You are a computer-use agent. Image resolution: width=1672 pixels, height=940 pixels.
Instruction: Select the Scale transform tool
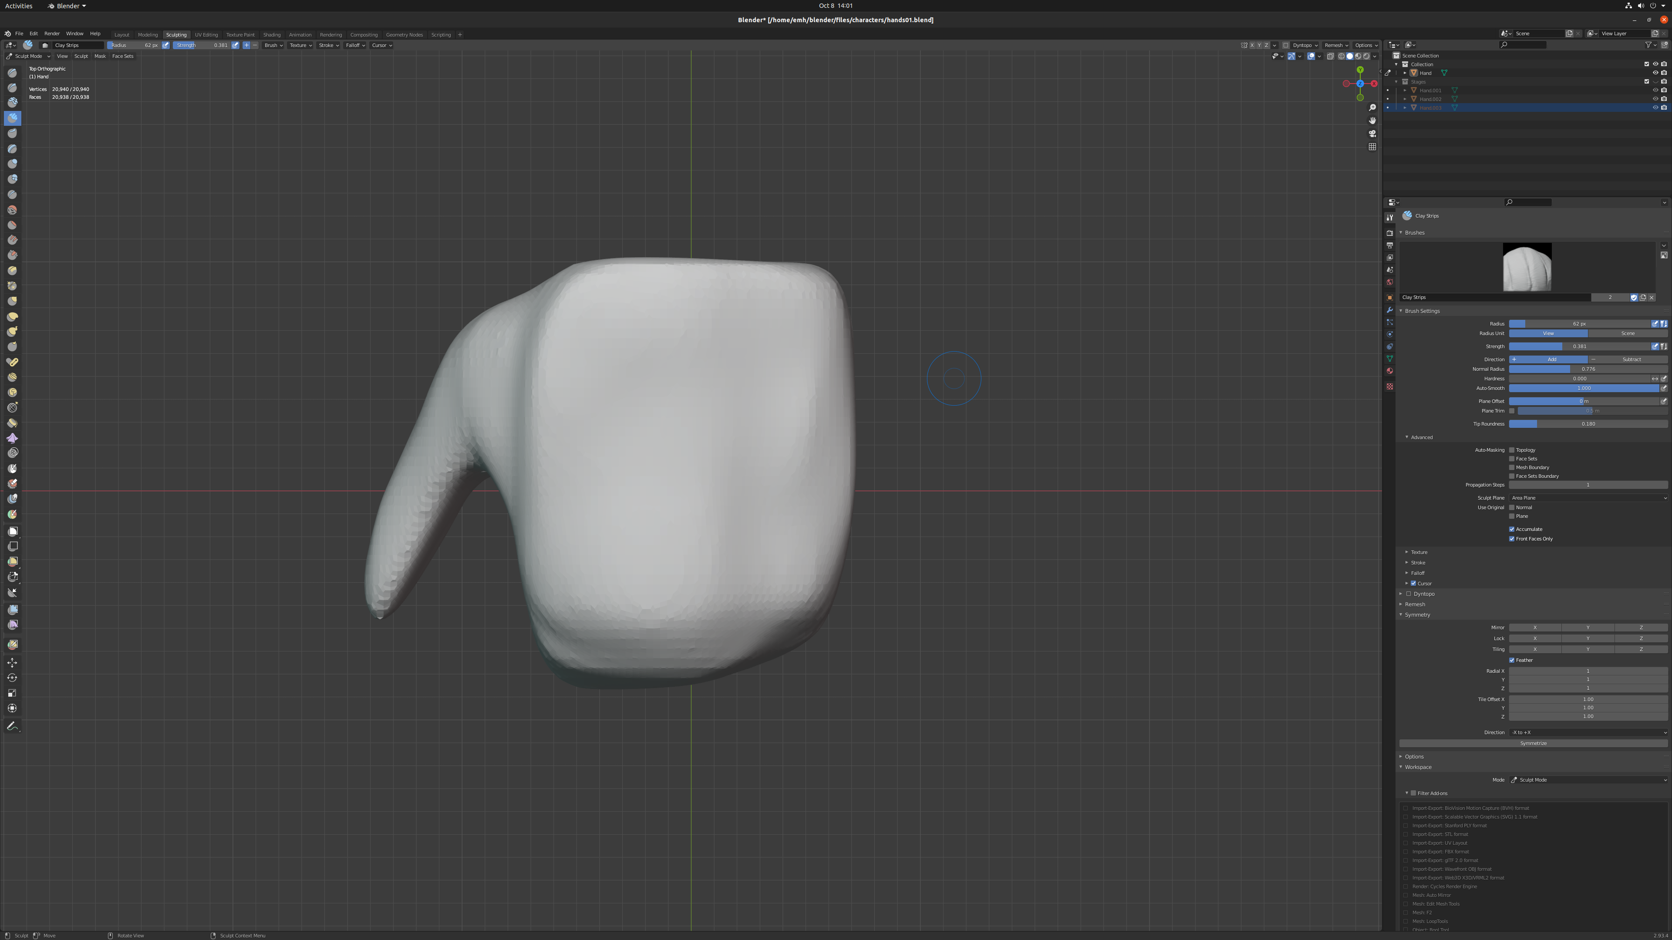coord(12,693)
